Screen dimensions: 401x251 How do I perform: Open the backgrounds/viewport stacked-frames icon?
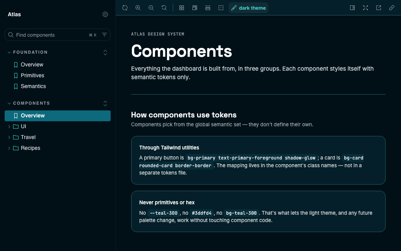tap(195, 8)
